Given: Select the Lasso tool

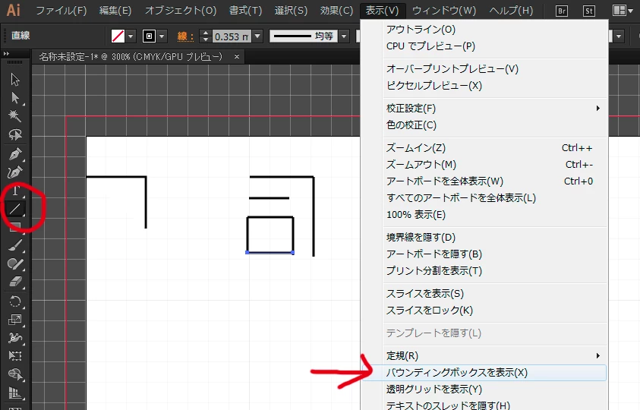Looking at the screenshot, I should point(15,134).
